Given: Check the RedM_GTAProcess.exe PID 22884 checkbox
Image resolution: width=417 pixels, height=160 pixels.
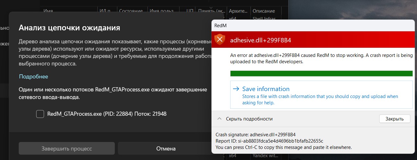Looking at the screenshot, I should (40, 114).
